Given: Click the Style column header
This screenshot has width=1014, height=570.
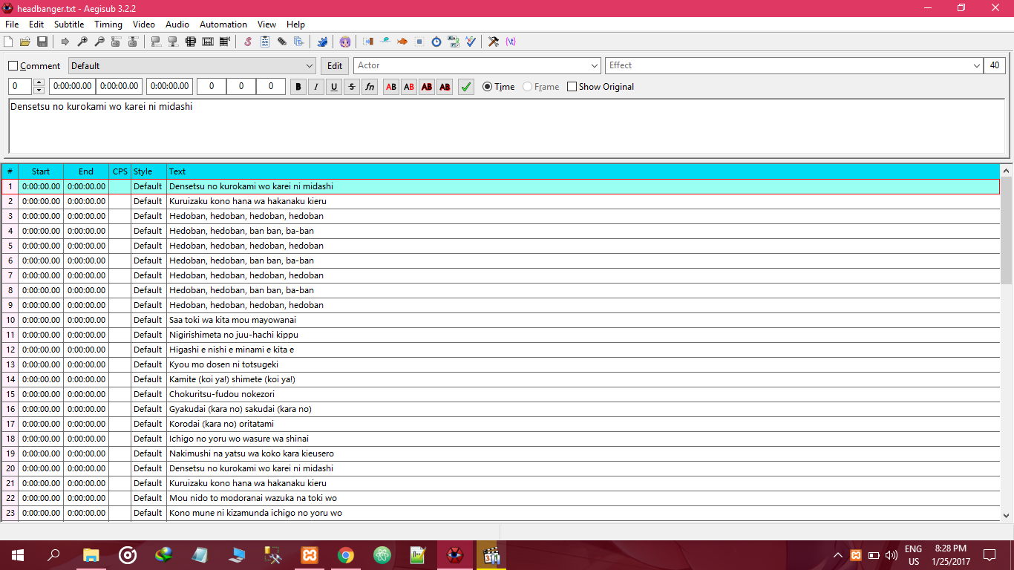Looking at the screenshot, I should pyautogui.click(x=148, y=171).
